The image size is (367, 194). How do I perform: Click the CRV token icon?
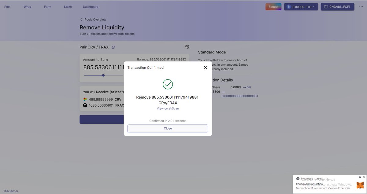85,99
